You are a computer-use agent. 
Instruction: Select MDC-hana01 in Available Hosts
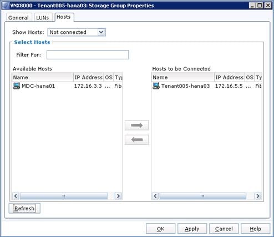38,86
